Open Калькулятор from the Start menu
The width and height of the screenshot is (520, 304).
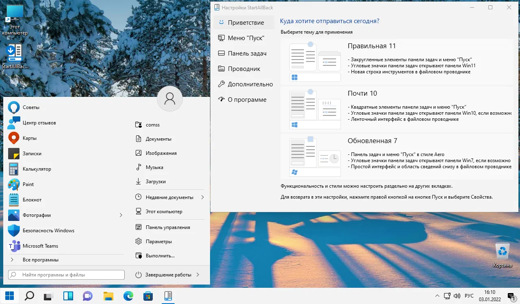click(65, 169)
